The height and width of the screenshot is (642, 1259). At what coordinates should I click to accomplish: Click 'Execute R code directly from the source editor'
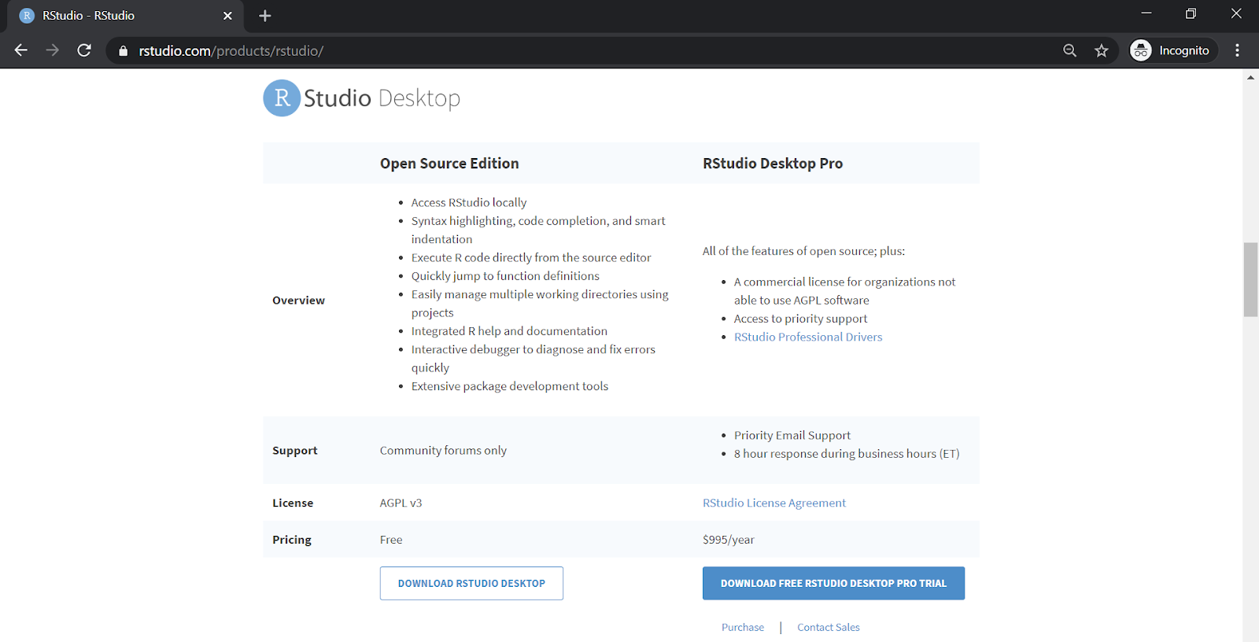tap(531, 258)
